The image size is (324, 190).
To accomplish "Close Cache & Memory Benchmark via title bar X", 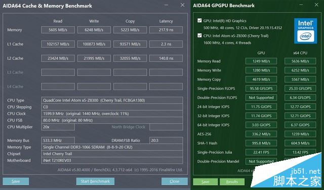I will tap(182, 5).
